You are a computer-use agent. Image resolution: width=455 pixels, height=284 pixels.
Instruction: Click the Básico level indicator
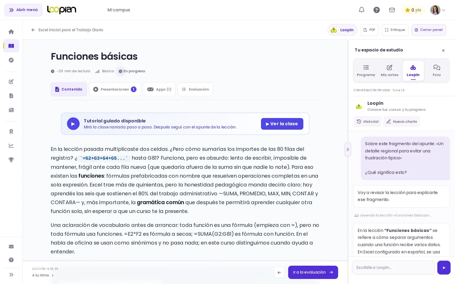coord(105,71)
